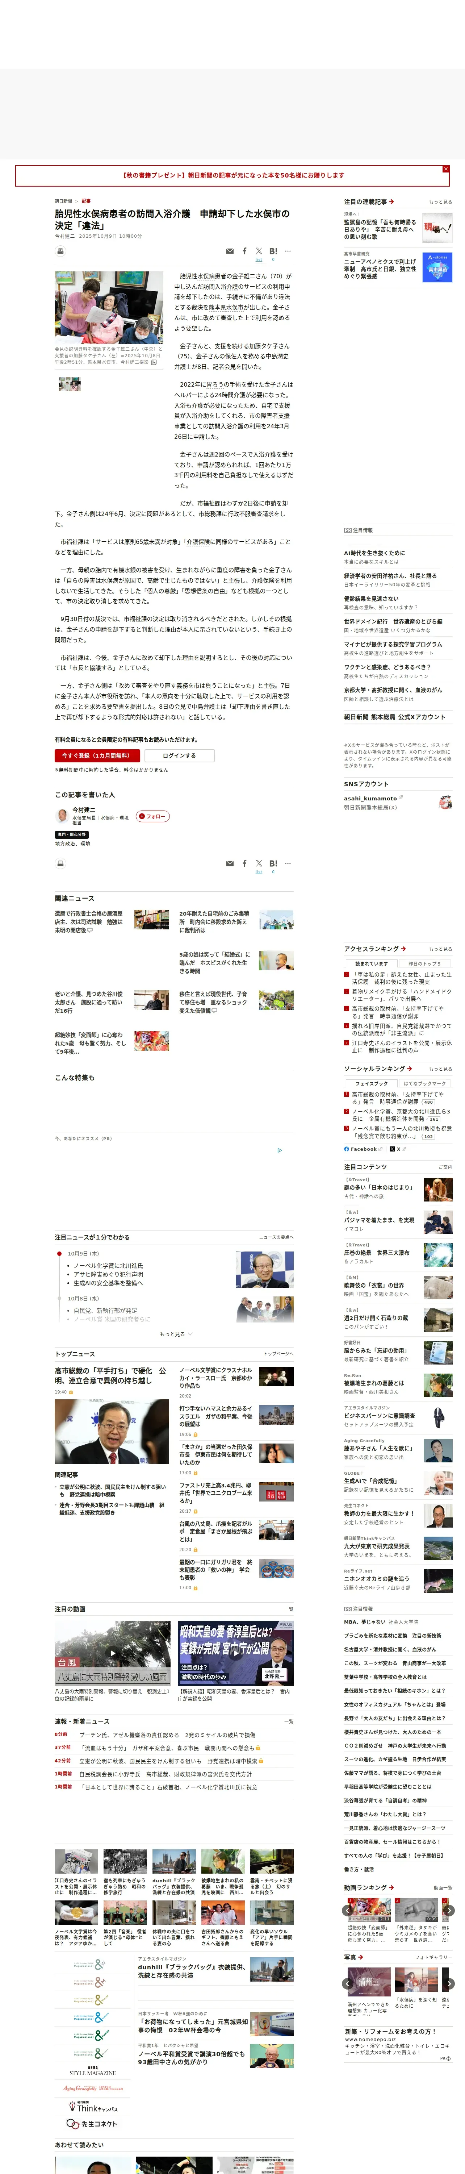Open 昭和天皇の妻 香淳皇后とは video thumbnail
465x2174 pixels.
235,1653
